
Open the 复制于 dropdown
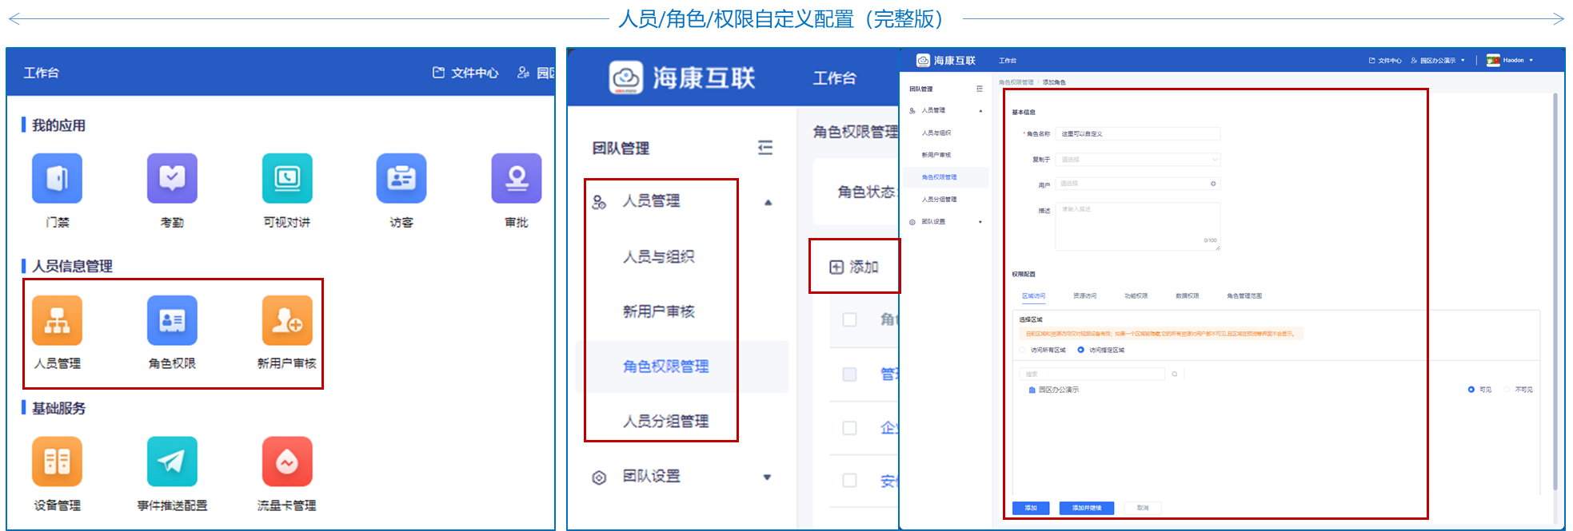point(1137,160)
